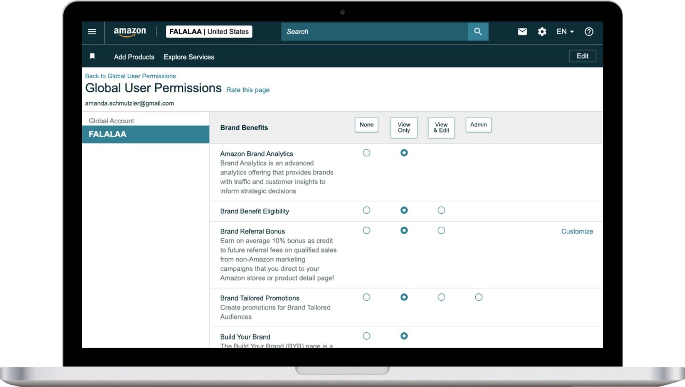685x387 pixels.
Task: Click the Admin column button
Action: click(479, 125)
